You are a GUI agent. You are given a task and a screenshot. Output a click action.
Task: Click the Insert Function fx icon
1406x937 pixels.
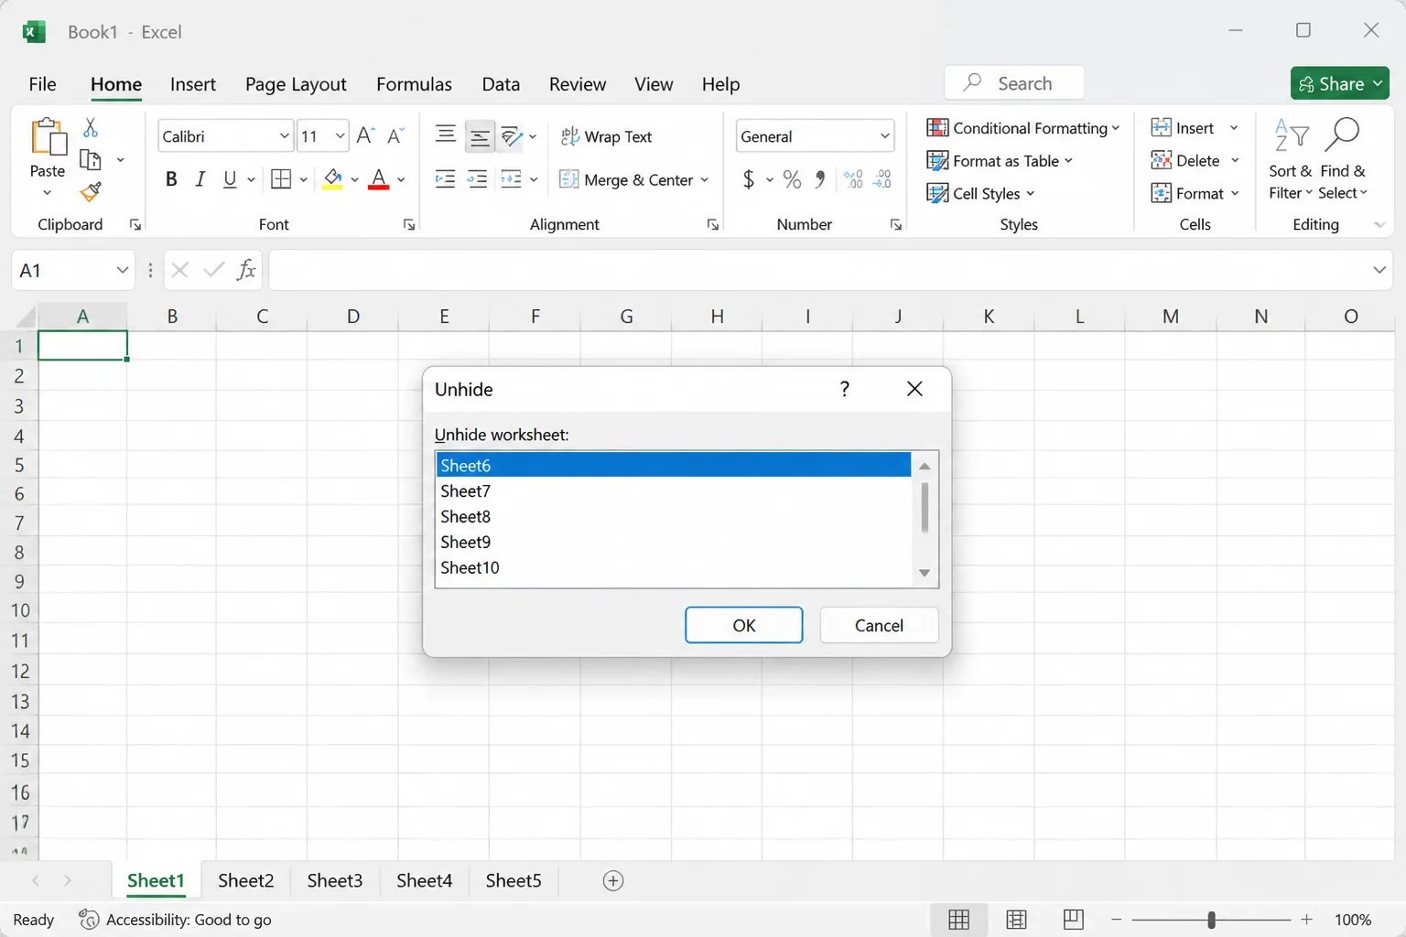246,270
